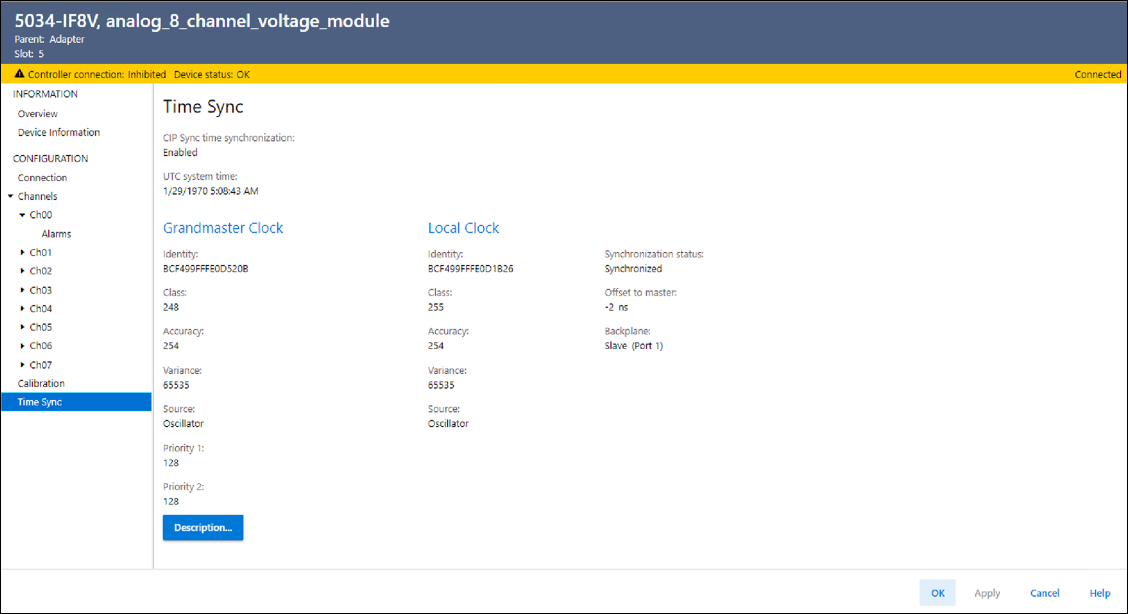Expand the Ch03 channel arrow
This screenshot has width=1128, height=614.
click(22, 290)
